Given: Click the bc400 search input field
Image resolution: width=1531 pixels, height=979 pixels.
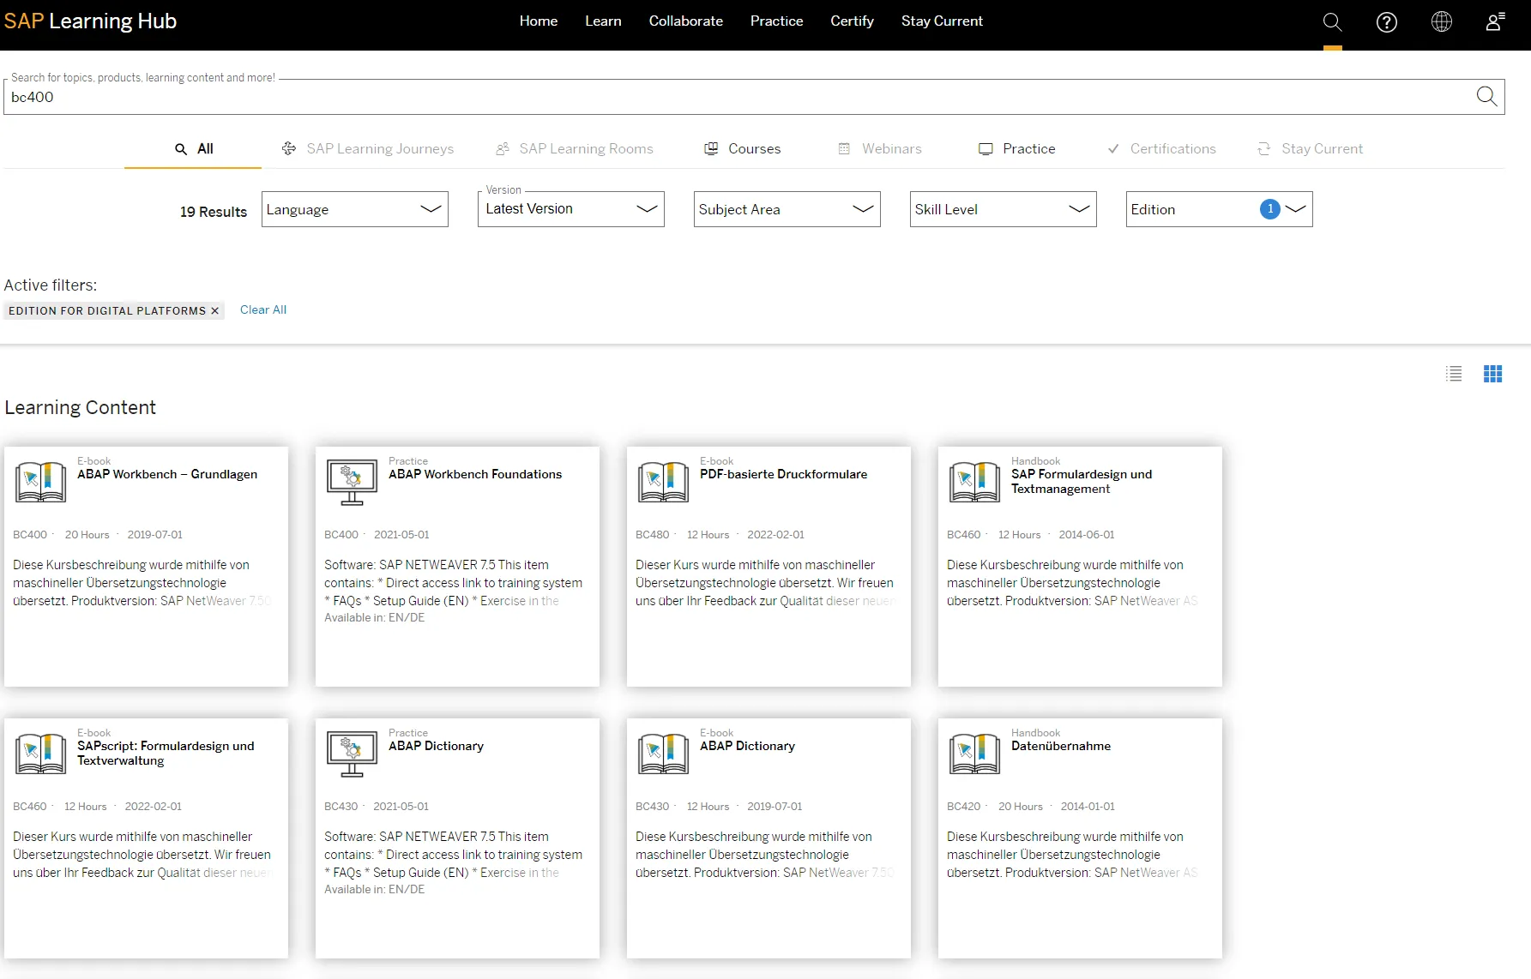Looking at the screenshot, I should coord(738,98).
